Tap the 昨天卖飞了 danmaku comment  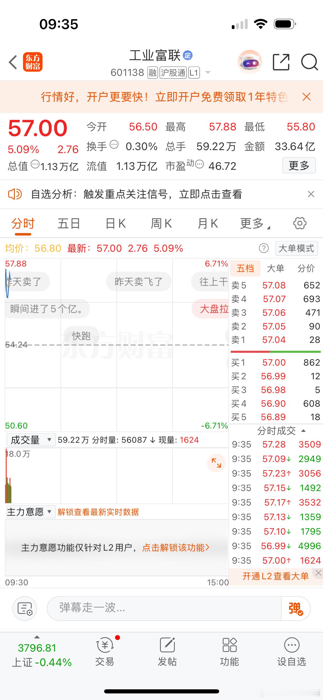click(139, 282)
